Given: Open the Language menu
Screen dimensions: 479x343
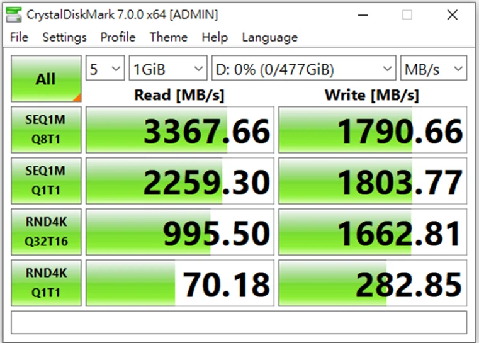Looking at the screenshot, I should [x=270, y=37].
